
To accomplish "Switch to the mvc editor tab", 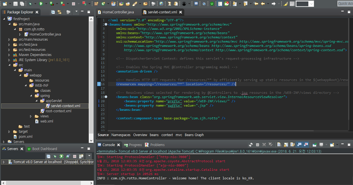I will [179, 135].
